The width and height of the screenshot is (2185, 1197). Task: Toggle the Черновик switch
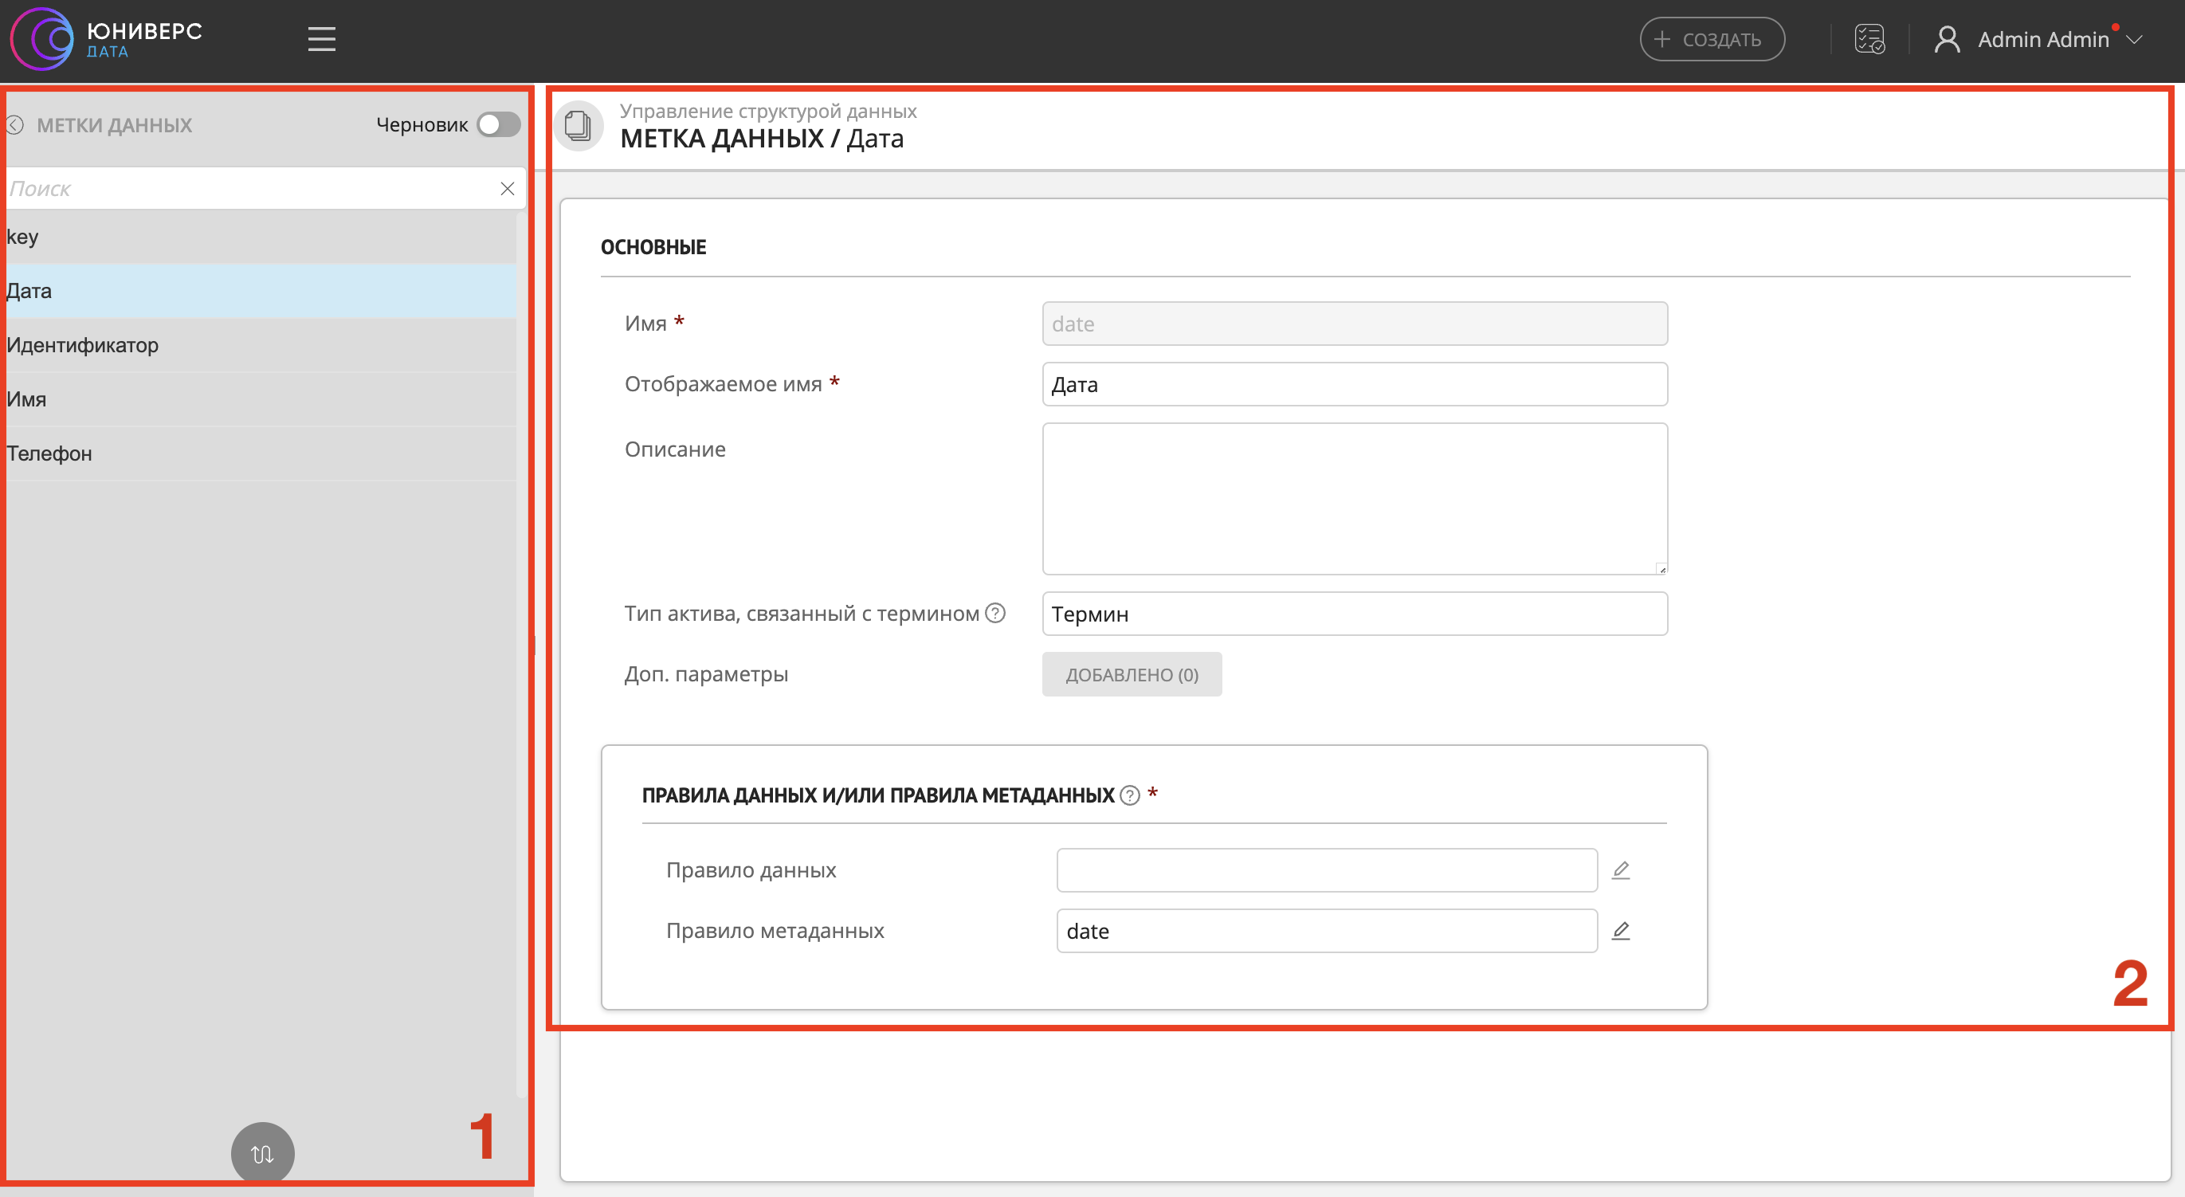(x=498, y=124)
